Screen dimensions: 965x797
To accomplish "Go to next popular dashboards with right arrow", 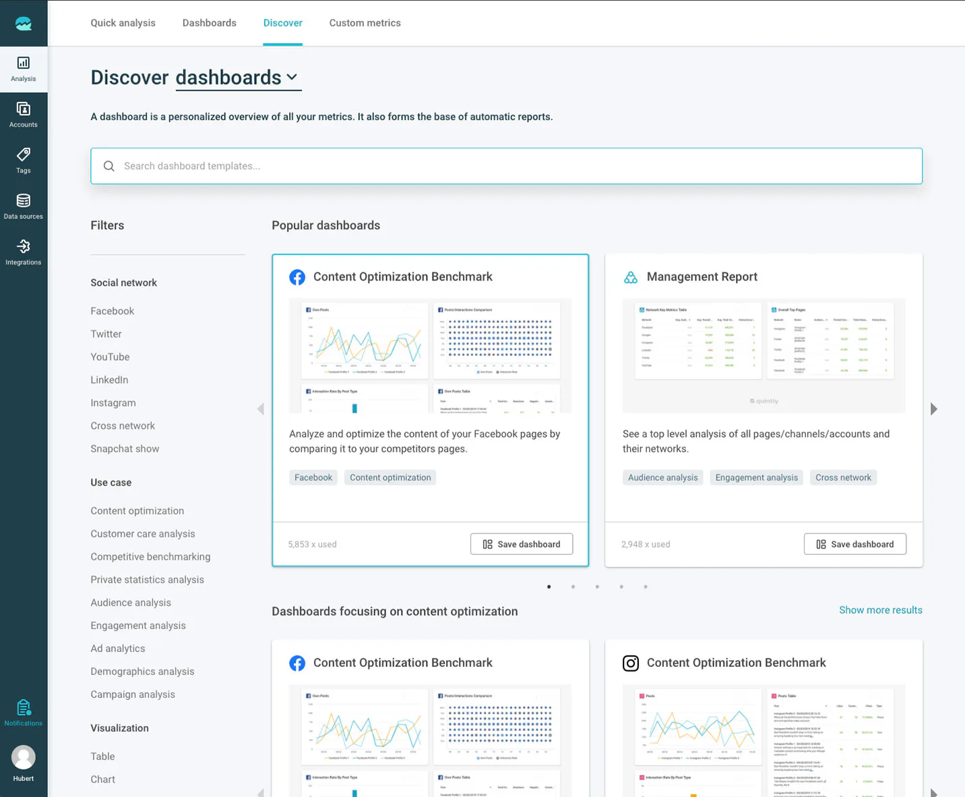I will click(x=933, y=409).
